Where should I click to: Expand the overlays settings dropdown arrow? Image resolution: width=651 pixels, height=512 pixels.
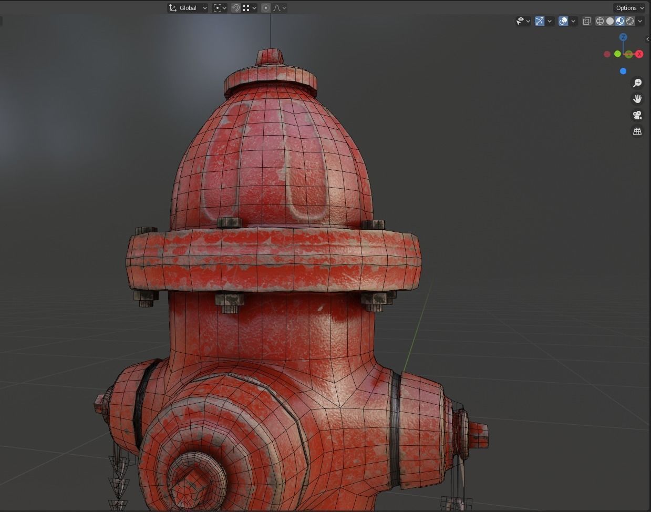tap(573, 21)
